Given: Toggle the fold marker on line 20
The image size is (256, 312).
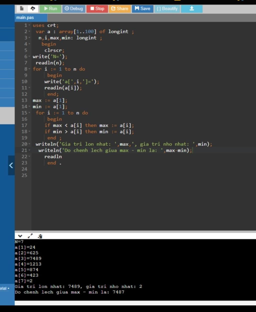Looking at the screenshot, I should 29,144.
